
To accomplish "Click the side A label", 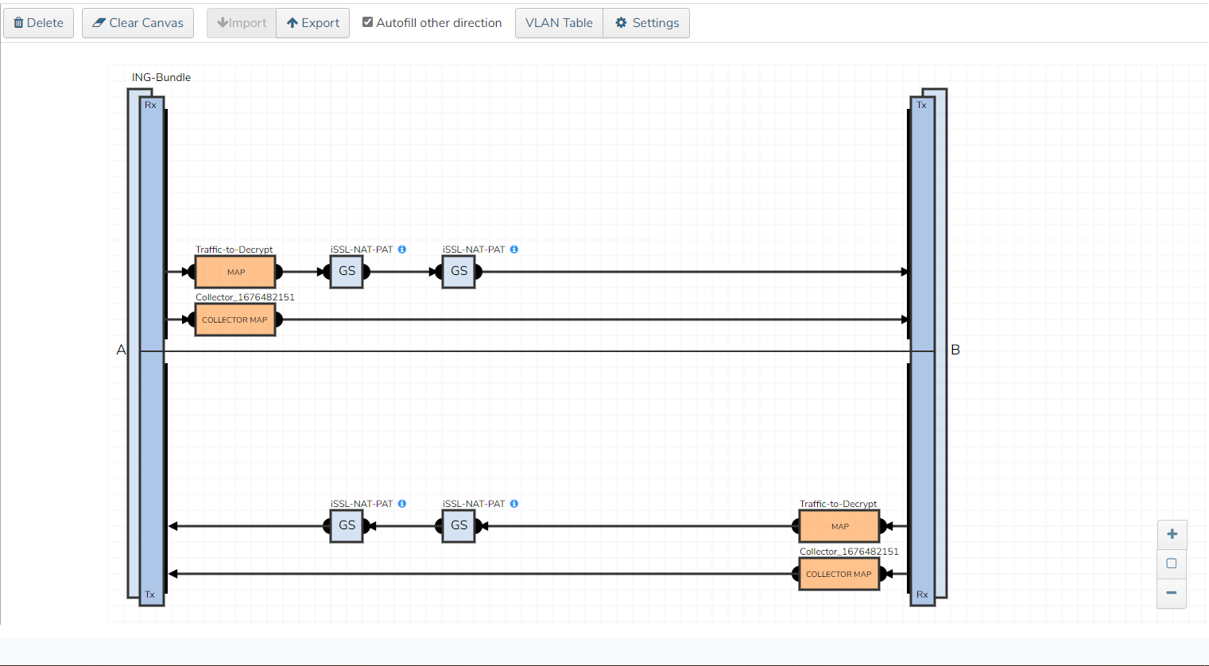I will click(x=121, y=350).
